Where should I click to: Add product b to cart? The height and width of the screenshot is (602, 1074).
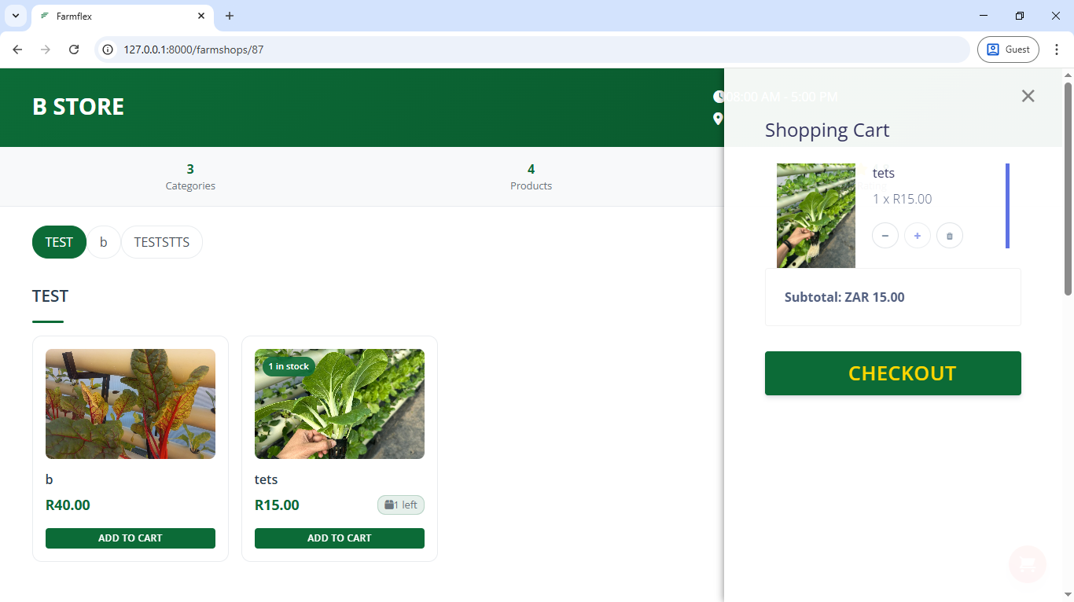(x=131, y=538)
